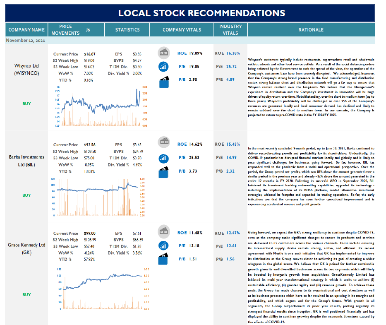Click the LOCAL STOCK RECOMMENDATIONS title
386x325 pixels.
201,13
